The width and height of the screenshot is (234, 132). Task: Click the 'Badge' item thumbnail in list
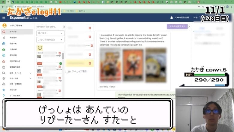click(x=39, y=57)
